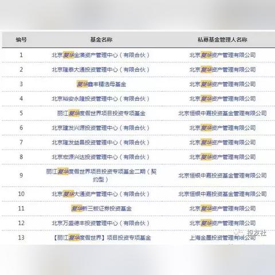Open row 8 manager 北京夏华资产管理有限公司
This screenshot has height=275, width=275.
(222, 157)
